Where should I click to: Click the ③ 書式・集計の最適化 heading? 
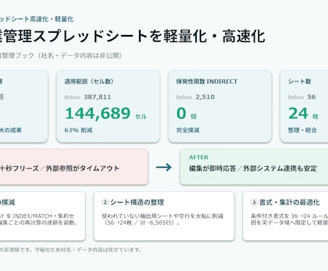(285, 203)
